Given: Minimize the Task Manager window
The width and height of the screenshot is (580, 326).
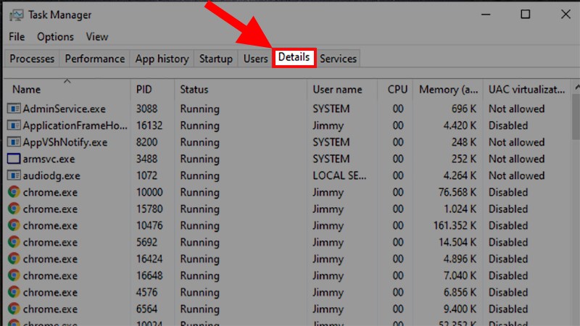Looking at the screenshot, I should (486, 14).
